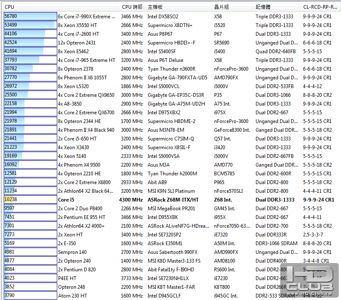This screenshot has height=300, width=341.
Task: Select row 4x Xeon 5140
Action: 172,156
